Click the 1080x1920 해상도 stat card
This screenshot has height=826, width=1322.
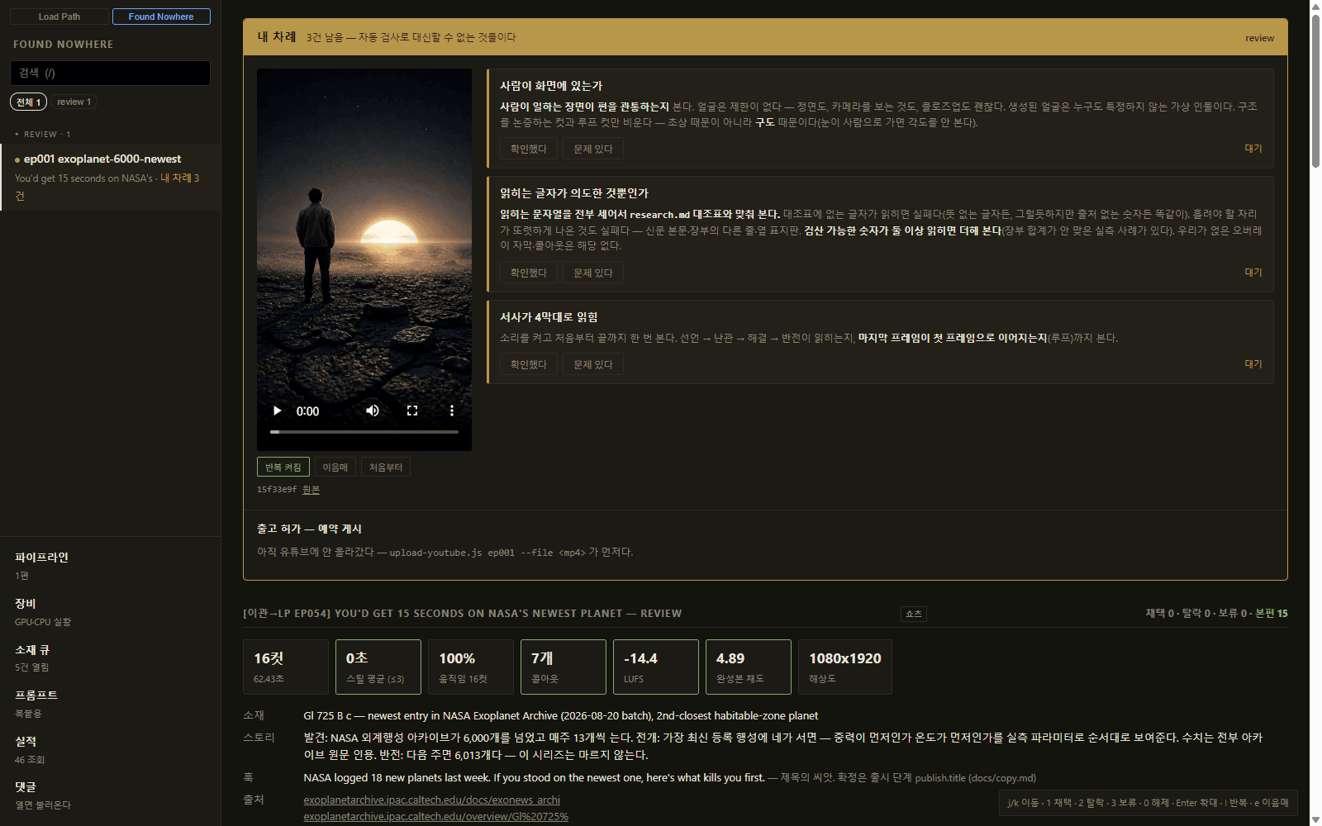pos(845,667)
